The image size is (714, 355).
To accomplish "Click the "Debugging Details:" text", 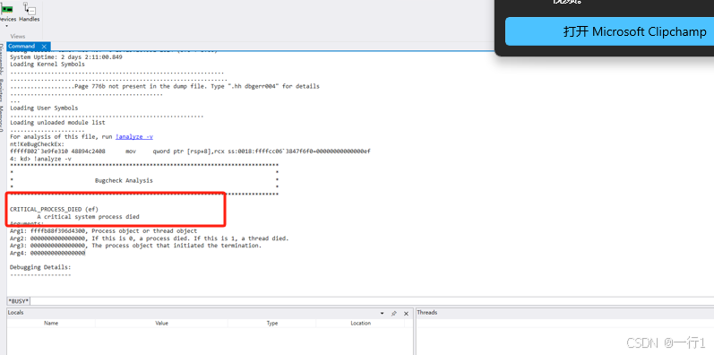I will tap(40, 267).
